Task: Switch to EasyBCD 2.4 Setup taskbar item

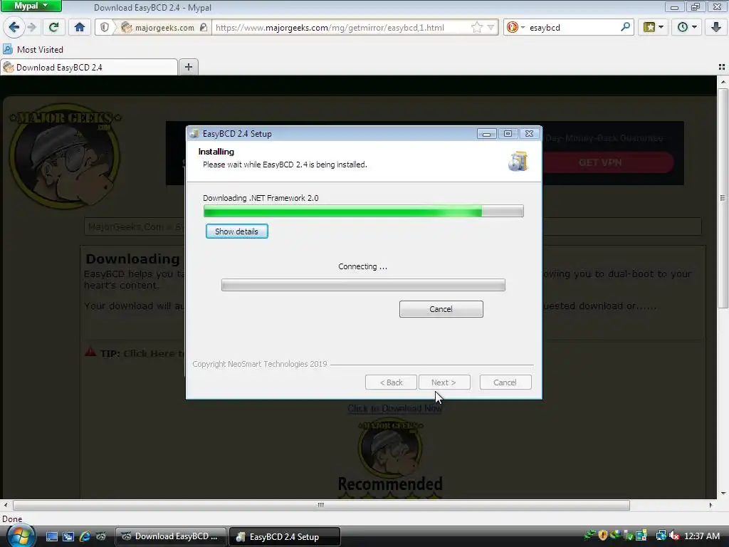Action: [285, 537]
